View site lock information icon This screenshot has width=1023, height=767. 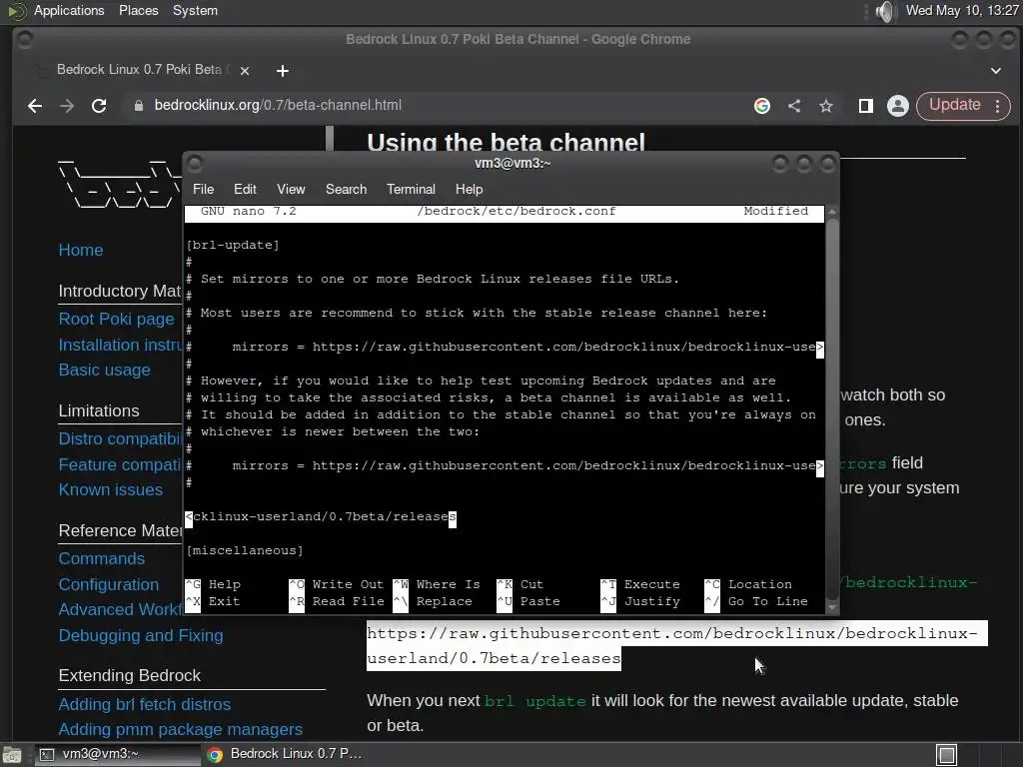point(138,106)
